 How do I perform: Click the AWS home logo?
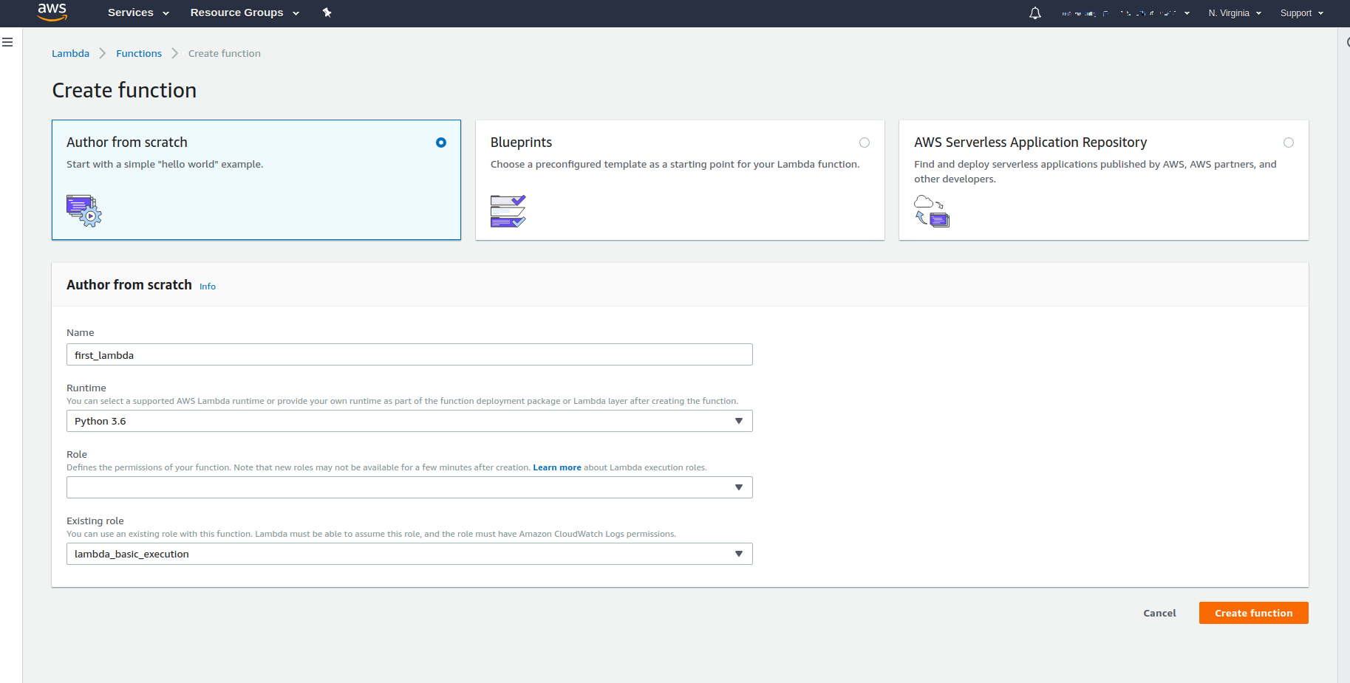tap(52, 13)
